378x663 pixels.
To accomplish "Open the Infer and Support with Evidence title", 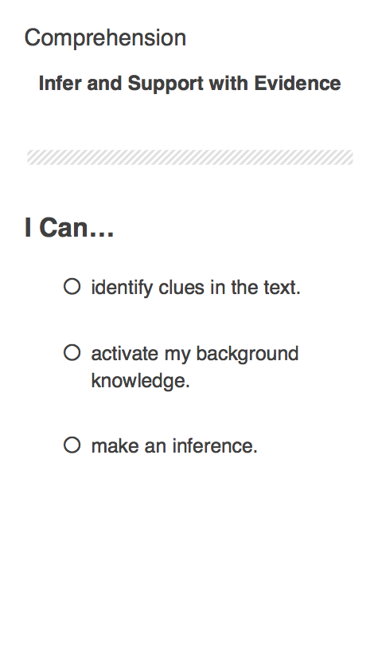I will pos(189,83).
